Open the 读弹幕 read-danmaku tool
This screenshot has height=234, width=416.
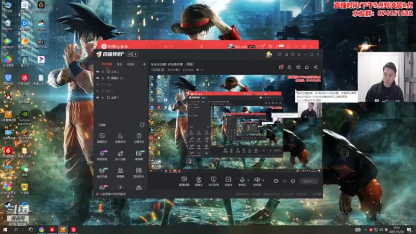coord(139,155)
